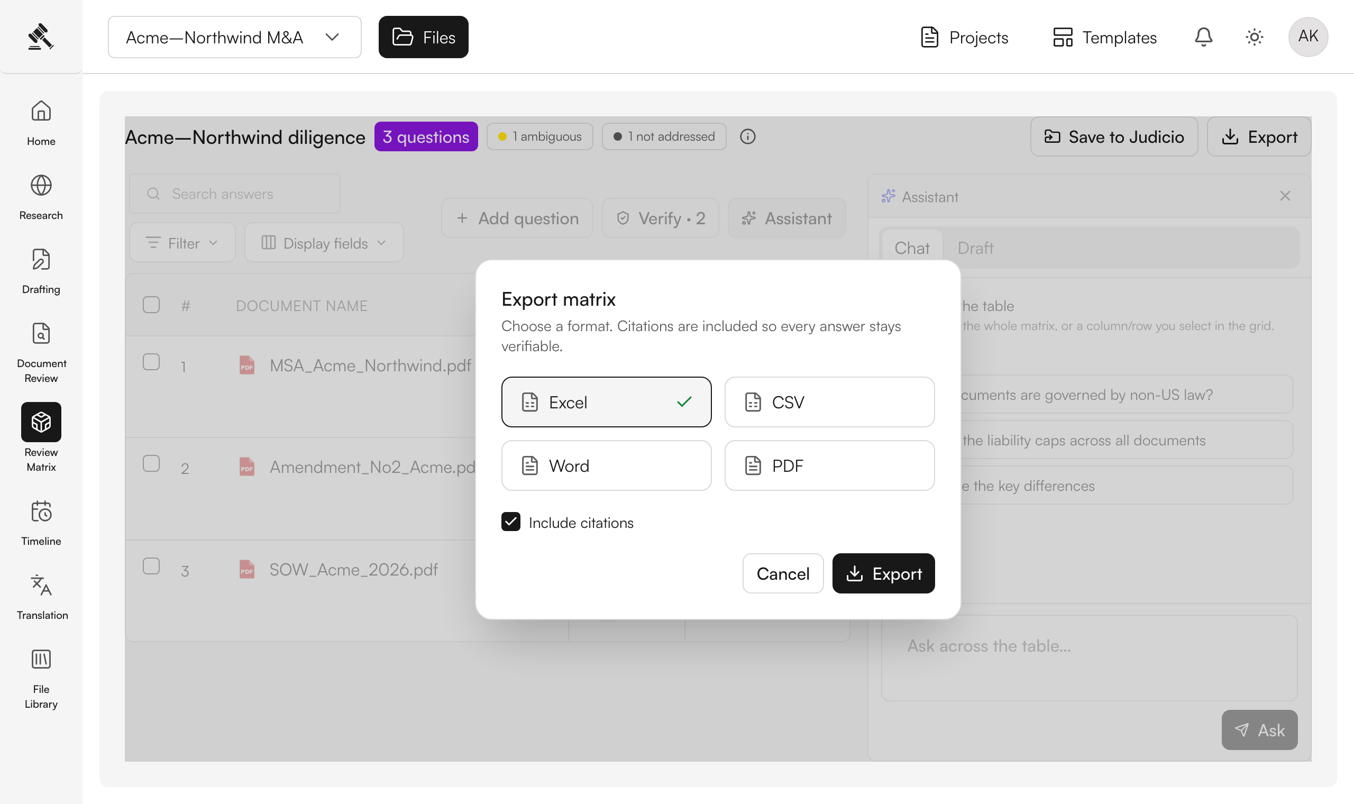The height and width of the screenshot is (804, 1354).
Task: Click Save to Judicio
Action: coord(1114,136)
